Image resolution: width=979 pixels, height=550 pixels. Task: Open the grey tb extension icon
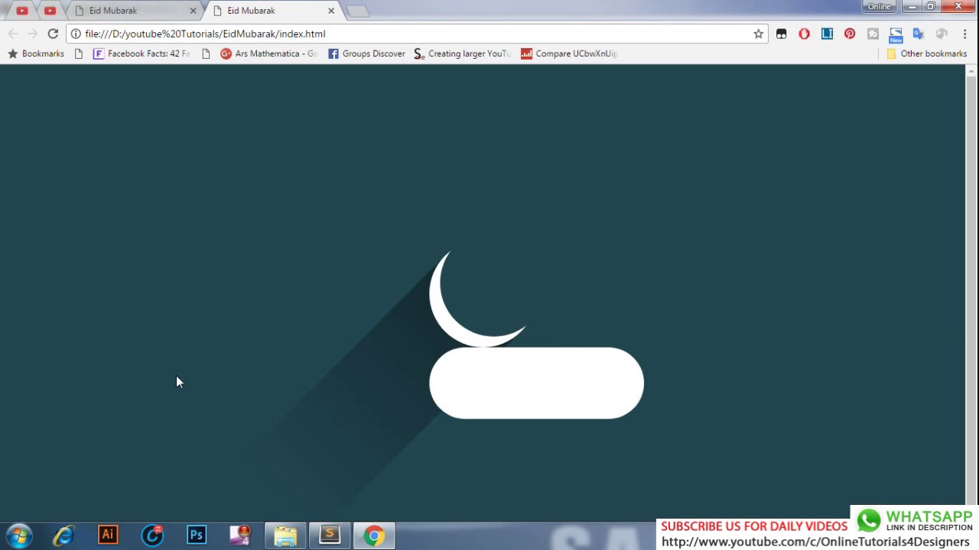click(873, 34)
